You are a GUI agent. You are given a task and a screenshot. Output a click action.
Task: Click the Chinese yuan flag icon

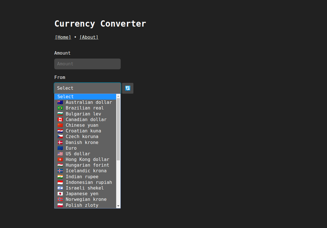pyautogui.click(x=60, y=125)
